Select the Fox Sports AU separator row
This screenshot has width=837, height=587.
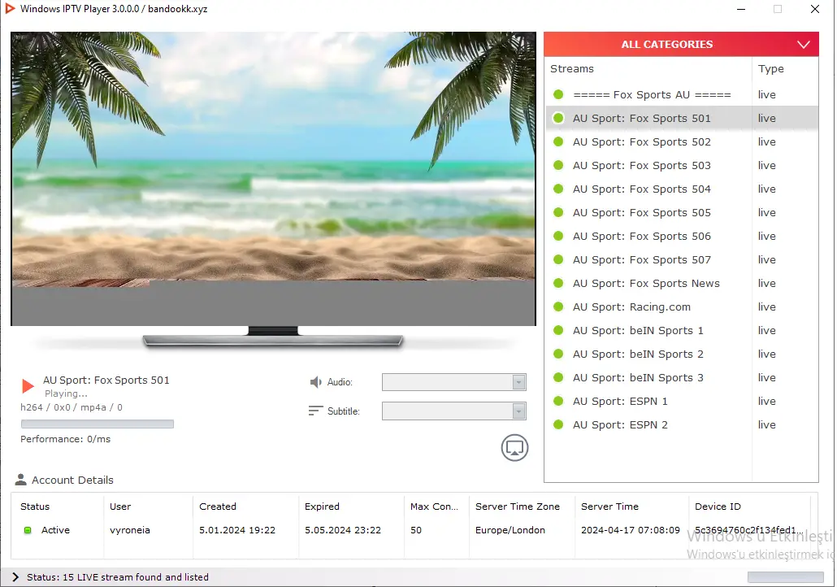683,94
